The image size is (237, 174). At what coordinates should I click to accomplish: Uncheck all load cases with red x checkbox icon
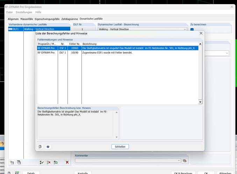[x=49, y=163]
